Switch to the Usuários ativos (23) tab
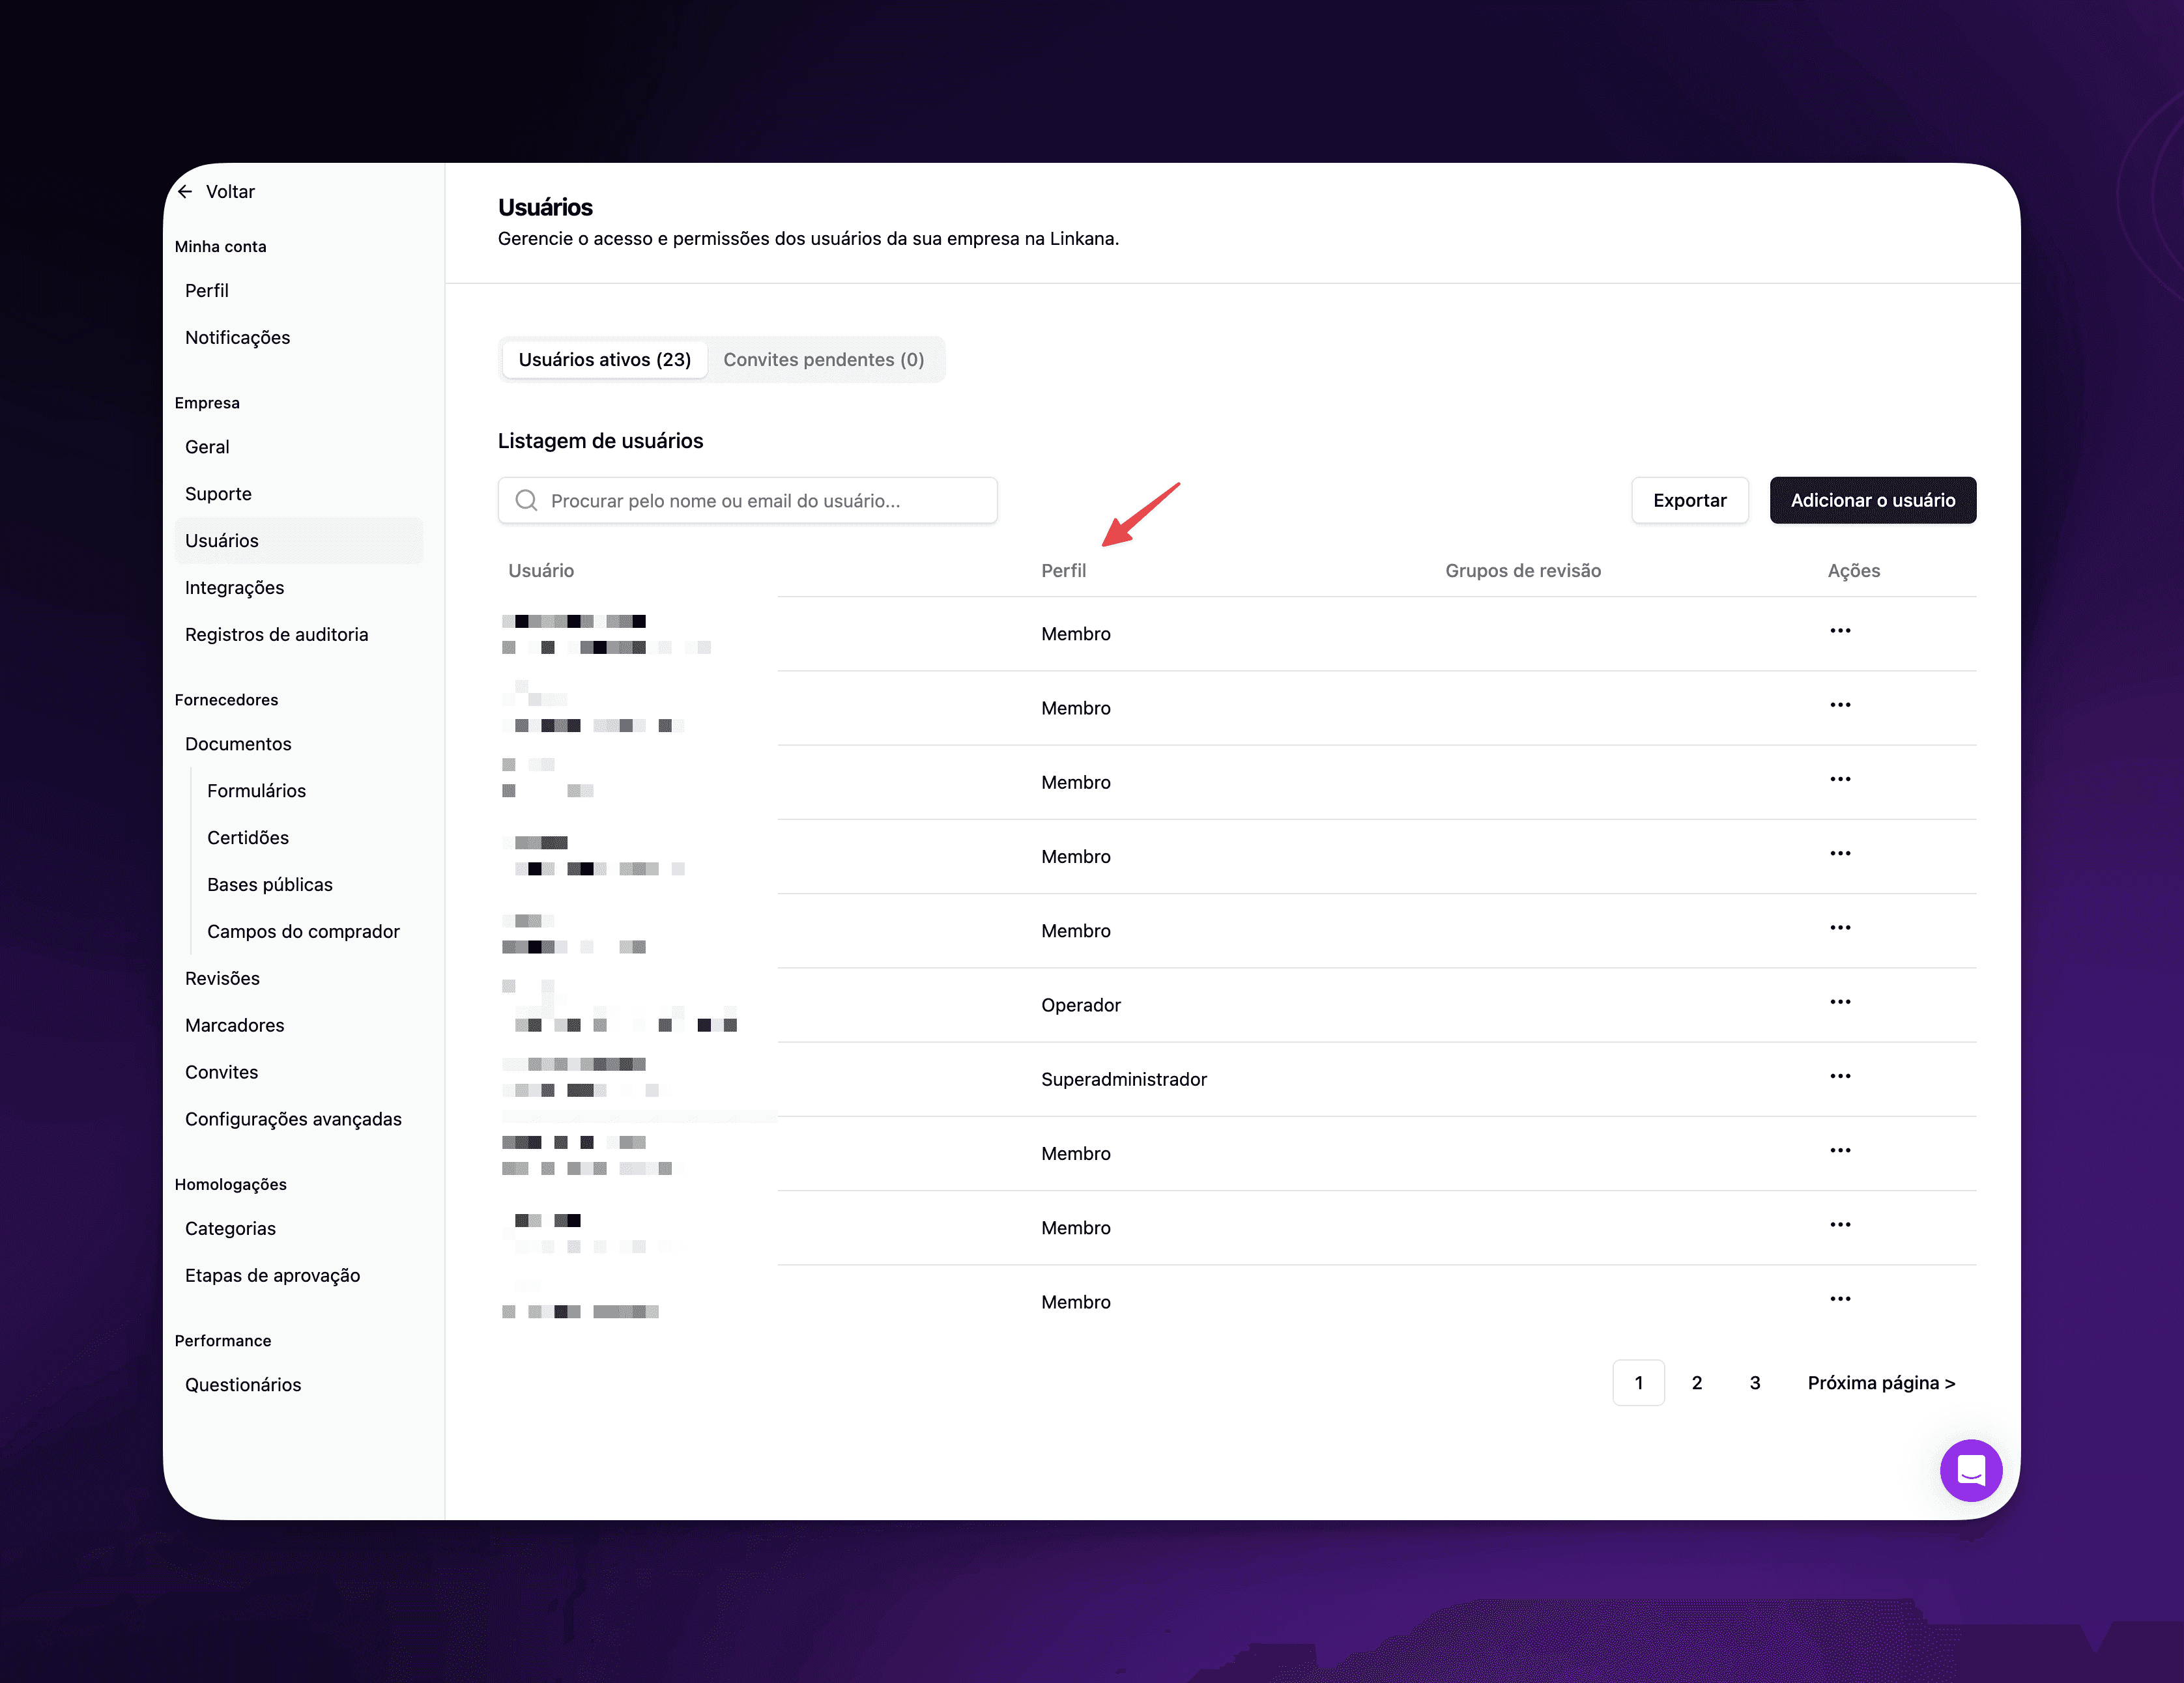The image size is (2184, 1683). click(x=605, y=360)
